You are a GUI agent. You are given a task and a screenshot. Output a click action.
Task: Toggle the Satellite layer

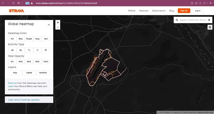point(43,73)
